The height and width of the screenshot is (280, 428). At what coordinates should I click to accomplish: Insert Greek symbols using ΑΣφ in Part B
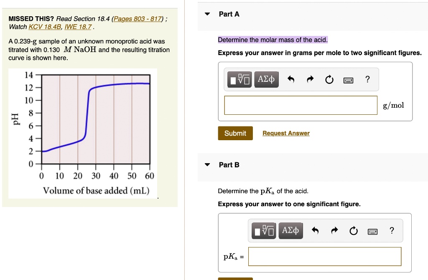tap(290, 230)
